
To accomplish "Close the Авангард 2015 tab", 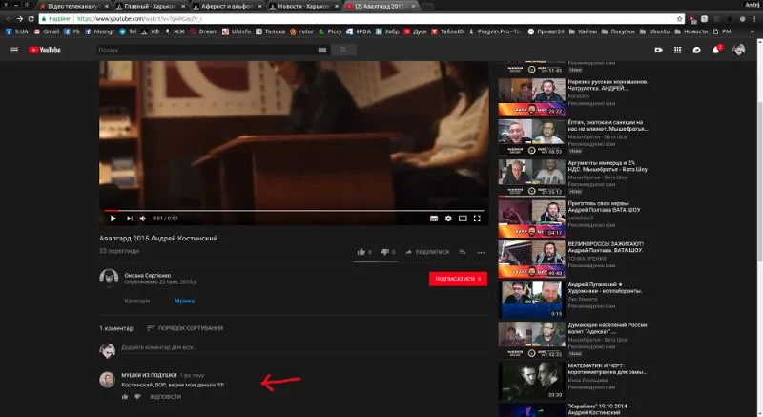I will tap(413, 6).
